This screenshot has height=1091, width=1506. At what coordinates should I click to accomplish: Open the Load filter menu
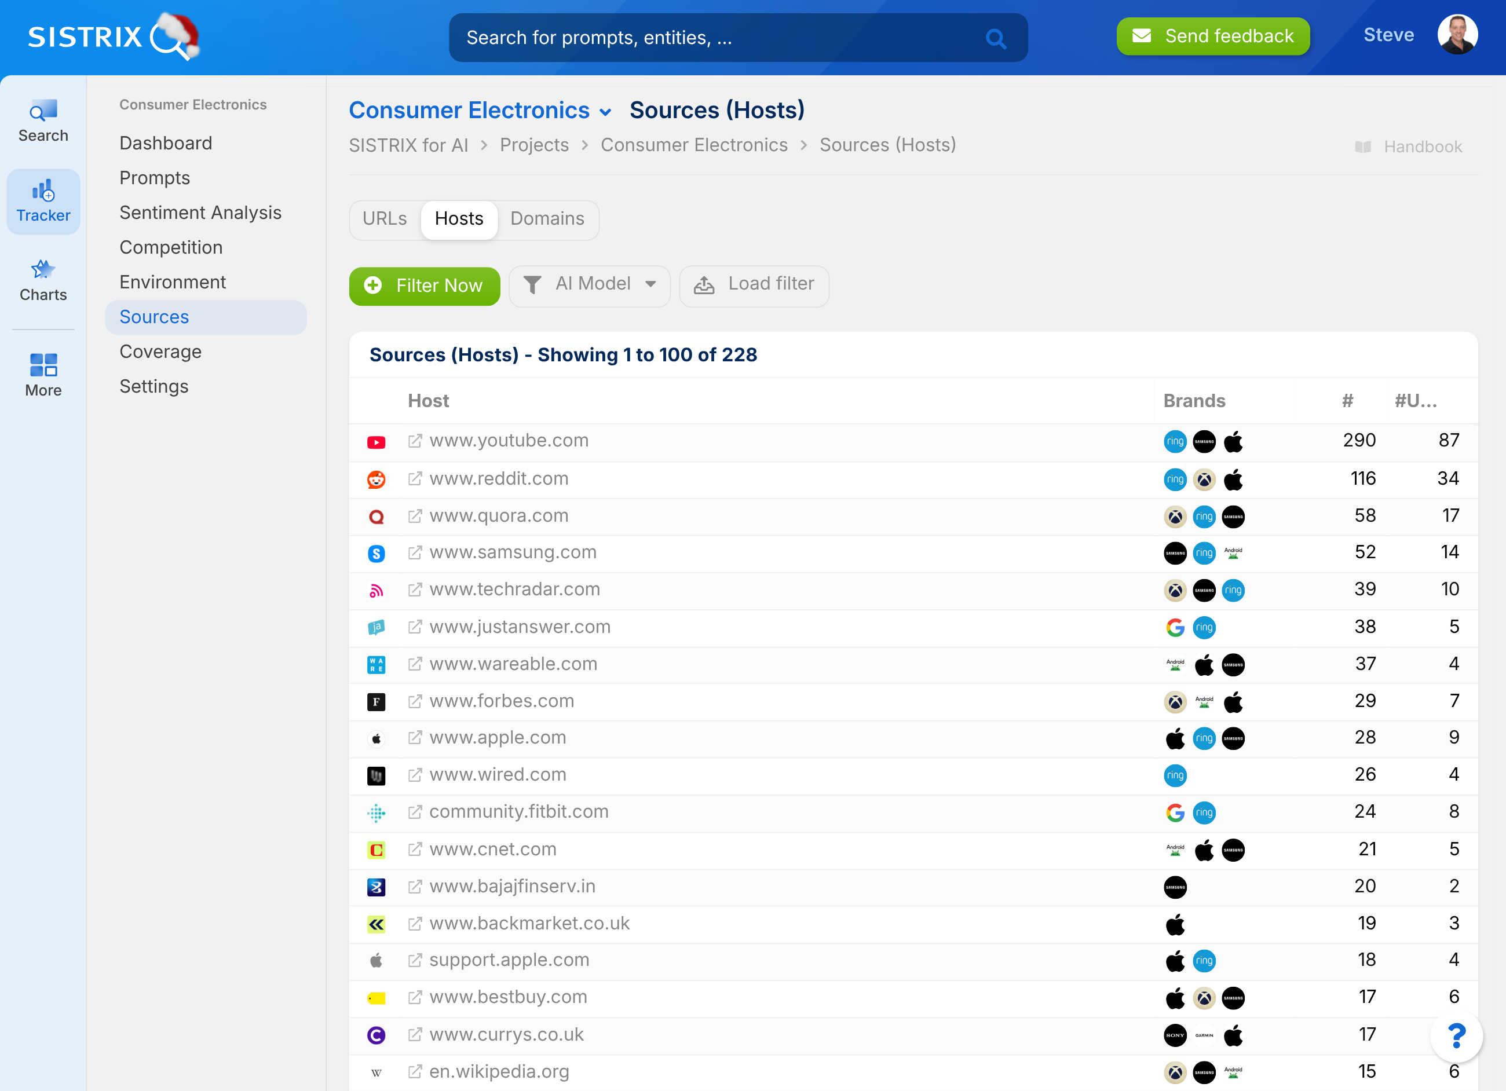click(x=754, y=285)
